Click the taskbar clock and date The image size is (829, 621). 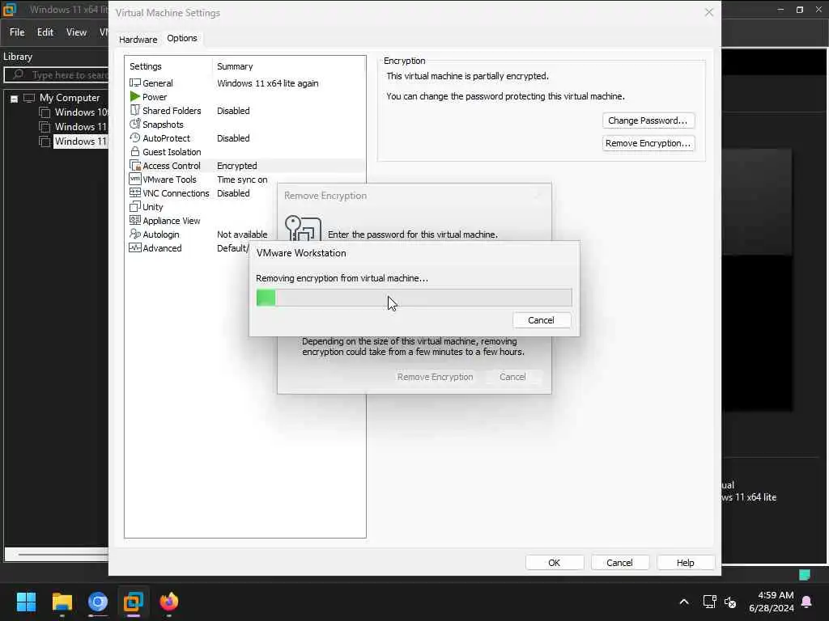click(772, 602)
